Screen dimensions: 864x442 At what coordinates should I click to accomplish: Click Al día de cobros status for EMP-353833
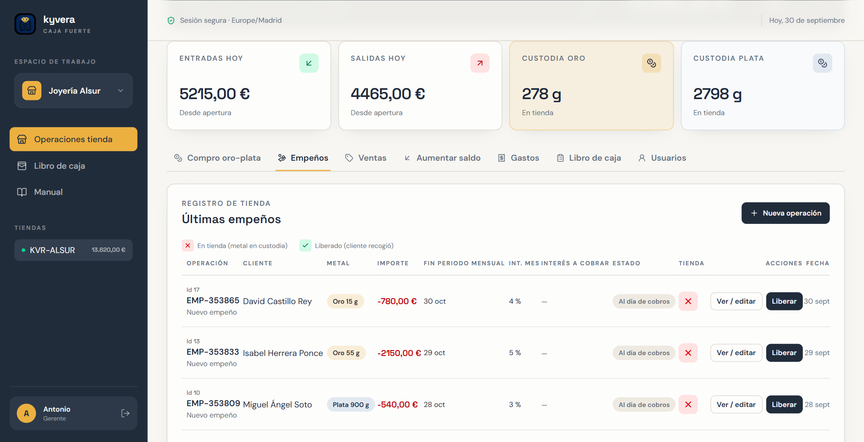tap(644, 353)
